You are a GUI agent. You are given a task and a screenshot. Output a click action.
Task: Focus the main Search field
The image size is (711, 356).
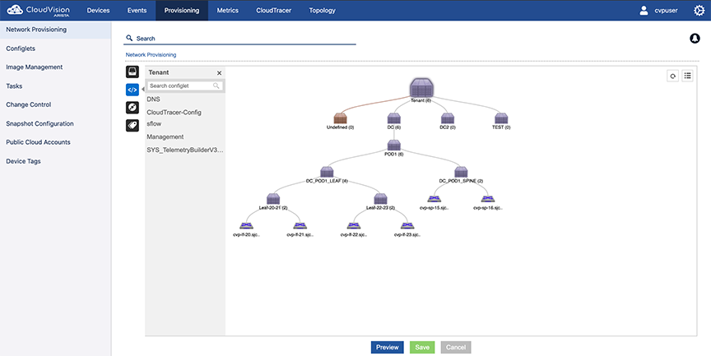[239, 39]
